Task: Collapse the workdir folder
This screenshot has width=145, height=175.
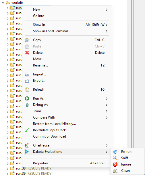Action: [3, 3]
